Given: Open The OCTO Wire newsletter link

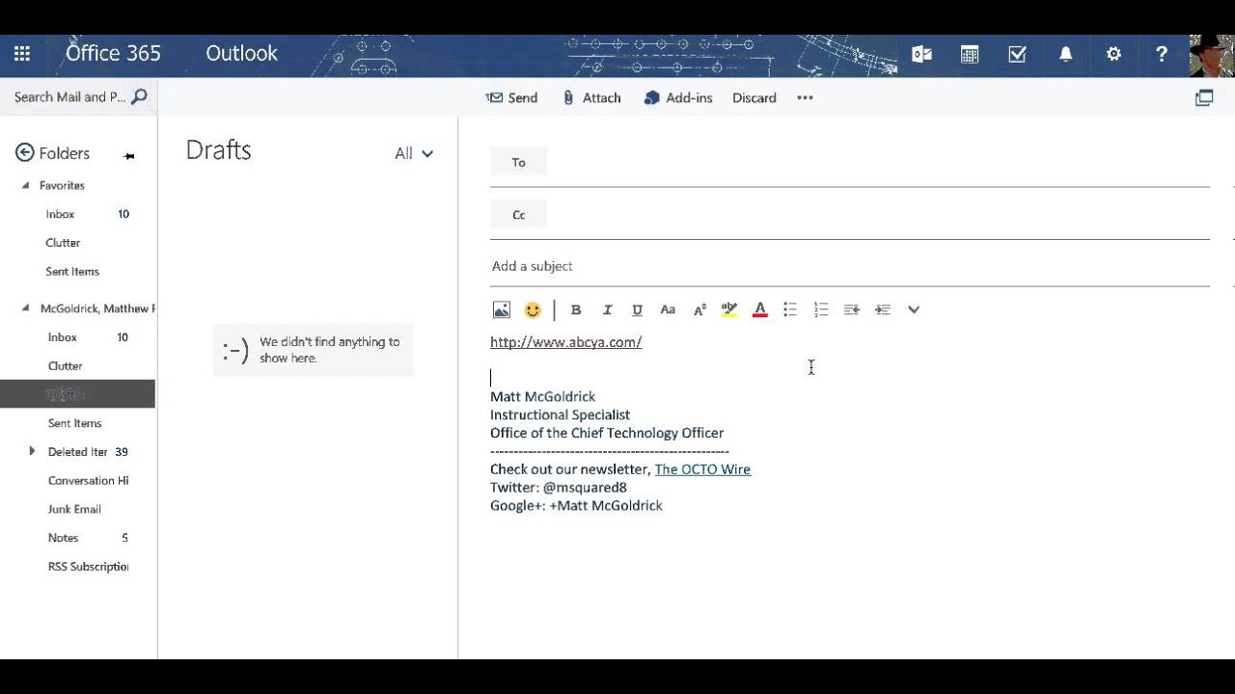Looking at the screenshot, I should (x=702, y=469).
